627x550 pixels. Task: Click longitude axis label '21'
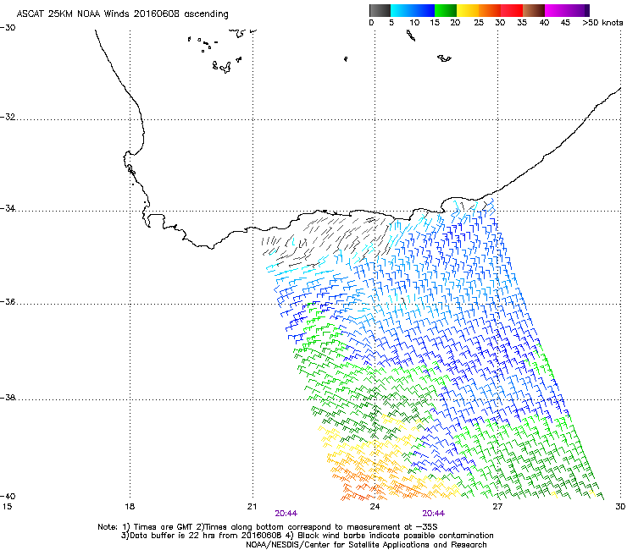point(252,507)
